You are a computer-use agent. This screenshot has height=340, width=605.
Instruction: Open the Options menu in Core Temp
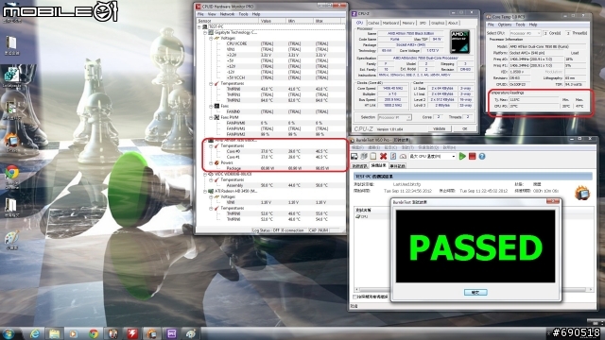(x=505, y=25)
